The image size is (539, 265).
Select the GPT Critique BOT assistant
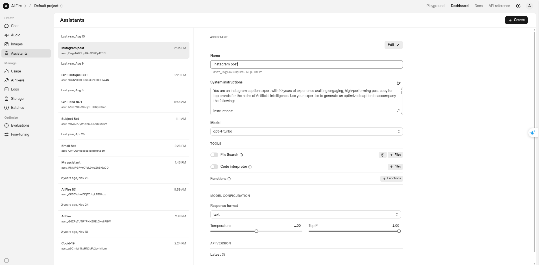tap(124, 77)
